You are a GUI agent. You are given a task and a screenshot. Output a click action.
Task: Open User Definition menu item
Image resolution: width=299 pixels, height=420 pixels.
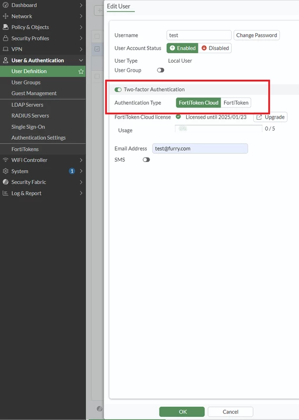(x=43, y=71)
